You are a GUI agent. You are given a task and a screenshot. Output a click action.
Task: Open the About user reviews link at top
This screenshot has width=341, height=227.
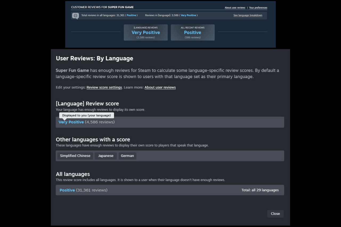[x=235, y=8]
